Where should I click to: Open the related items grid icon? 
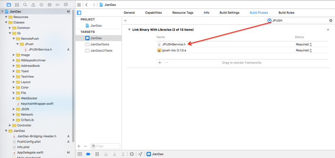[79, 5]
